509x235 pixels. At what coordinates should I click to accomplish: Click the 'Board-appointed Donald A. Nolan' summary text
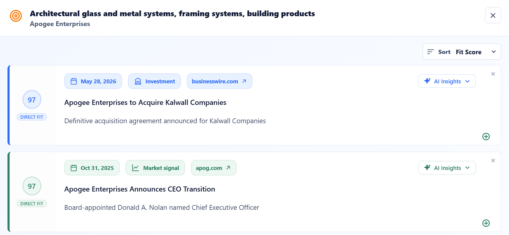click(162, 207)
